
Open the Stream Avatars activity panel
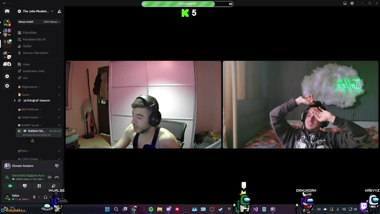tap(32, 166)
